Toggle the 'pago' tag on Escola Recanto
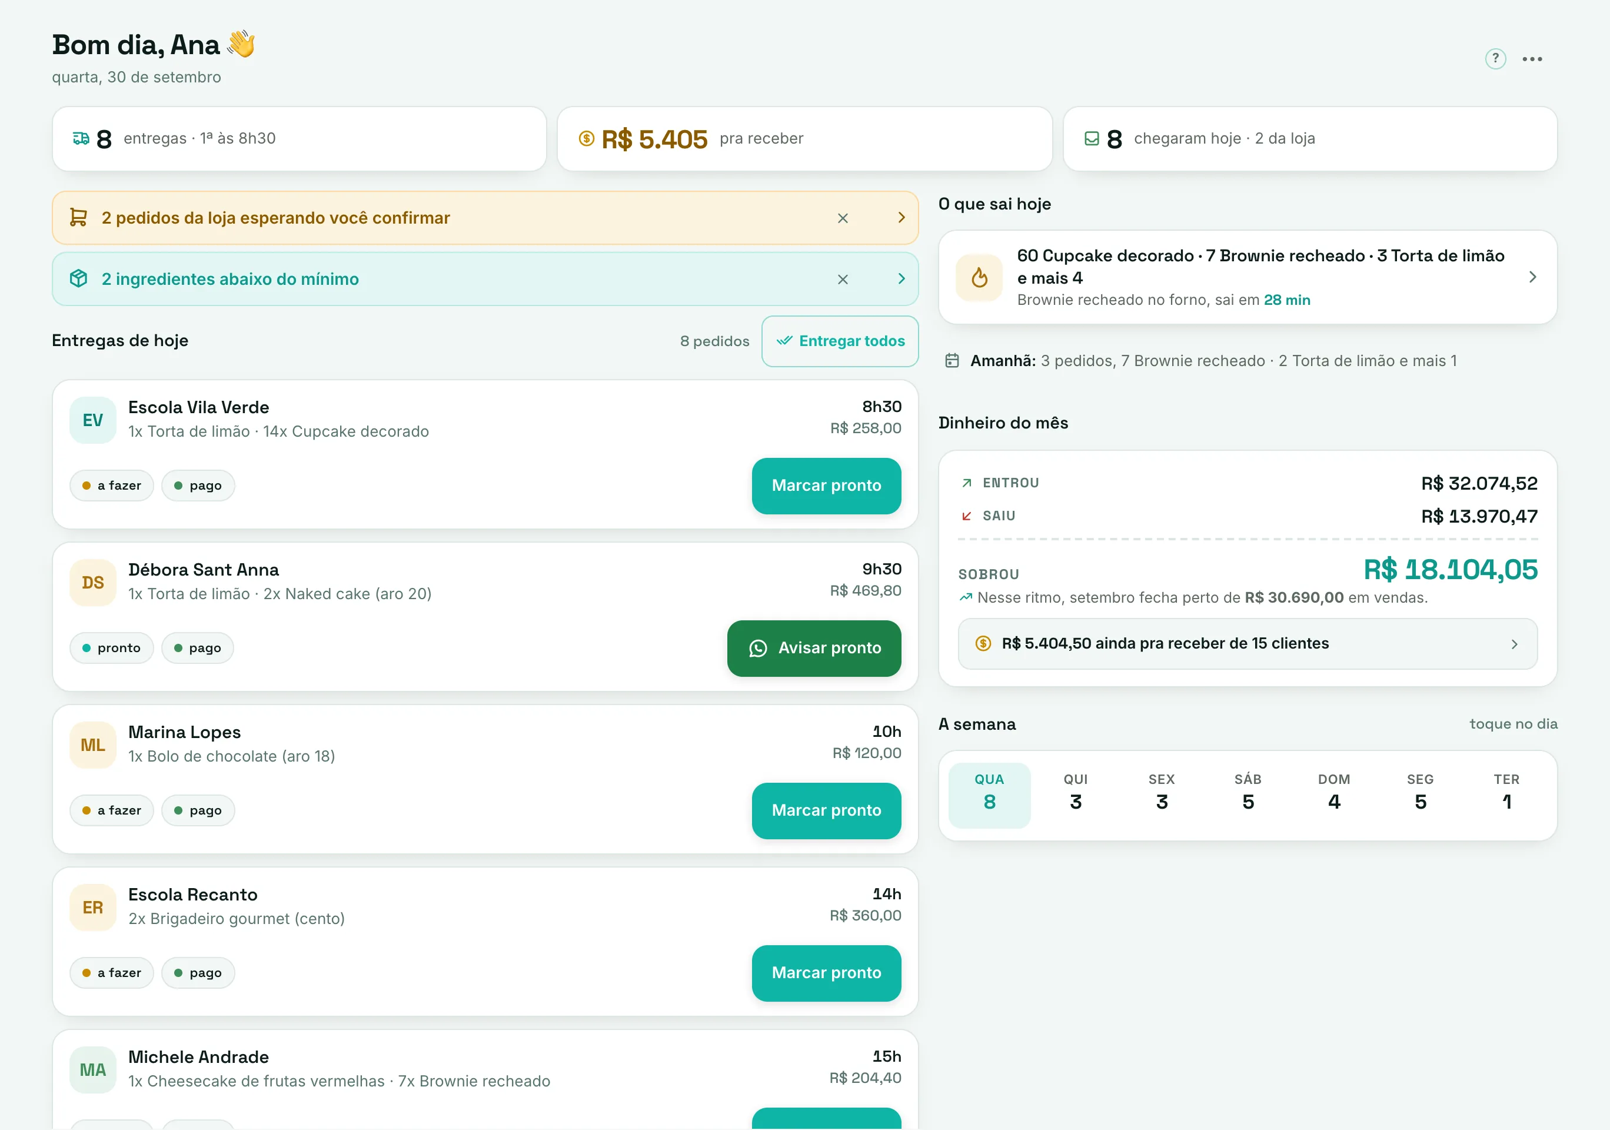This screenshot has height=1130, width=1610. tap(198, 973)
